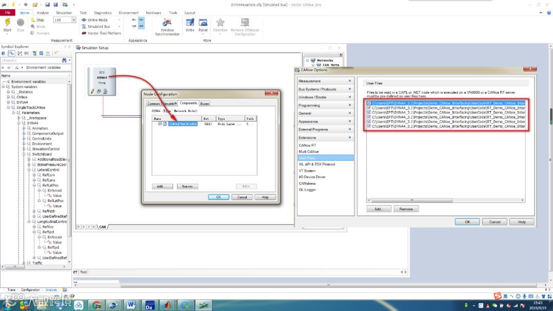Viewport: 553px width, 311px height.
Task: Click the save icon in quick access toolbar
Action: pos(47,5)
